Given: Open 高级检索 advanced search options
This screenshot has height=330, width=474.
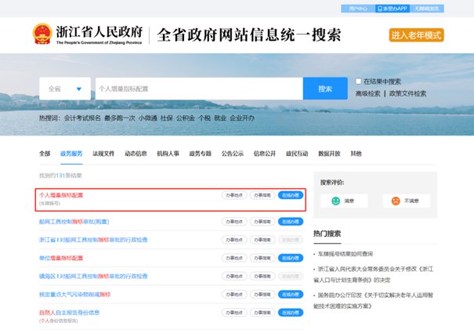Looking at the screenshot, I should 369,93.
